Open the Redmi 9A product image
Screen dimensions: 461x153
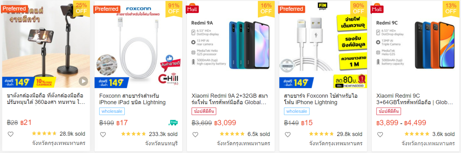click(231, 45)
